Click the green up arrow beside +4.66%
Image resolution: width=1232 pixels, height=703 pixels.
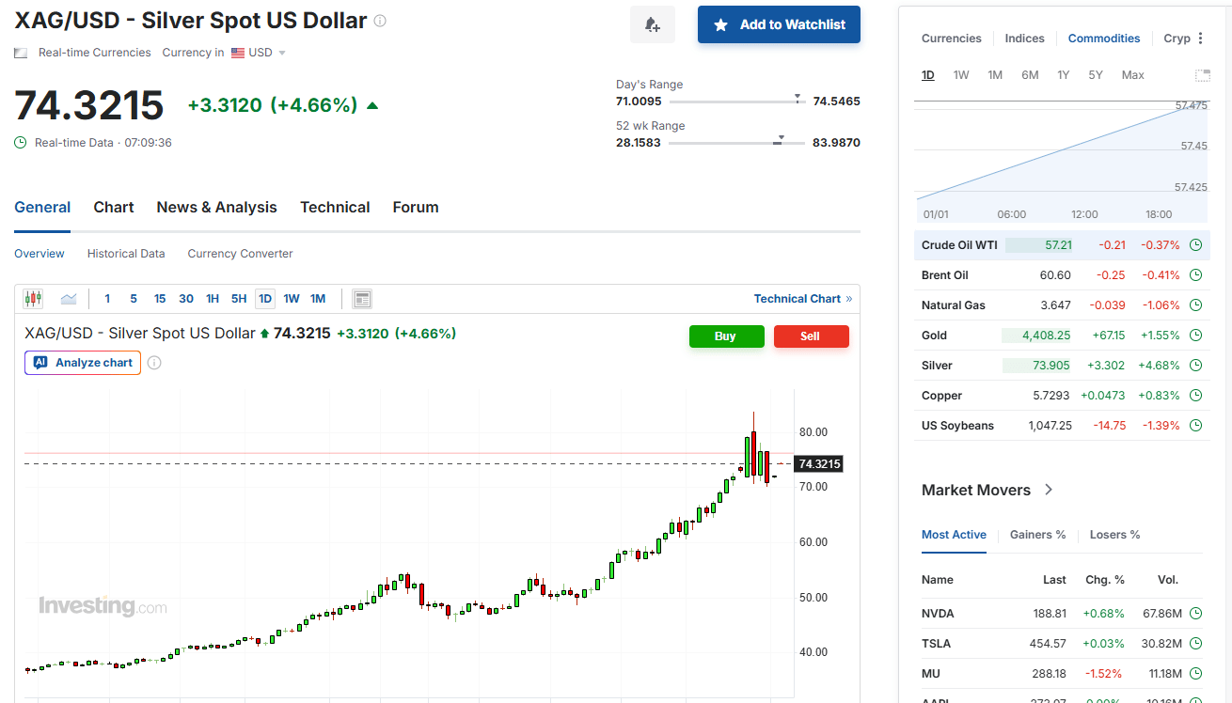tap(372, 106)
